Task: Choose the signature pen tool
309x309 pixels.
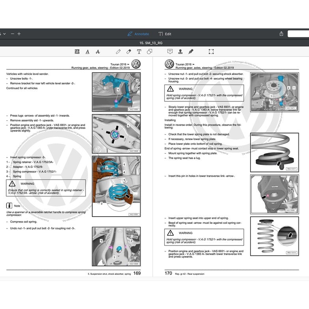Action: click(191, 52)
